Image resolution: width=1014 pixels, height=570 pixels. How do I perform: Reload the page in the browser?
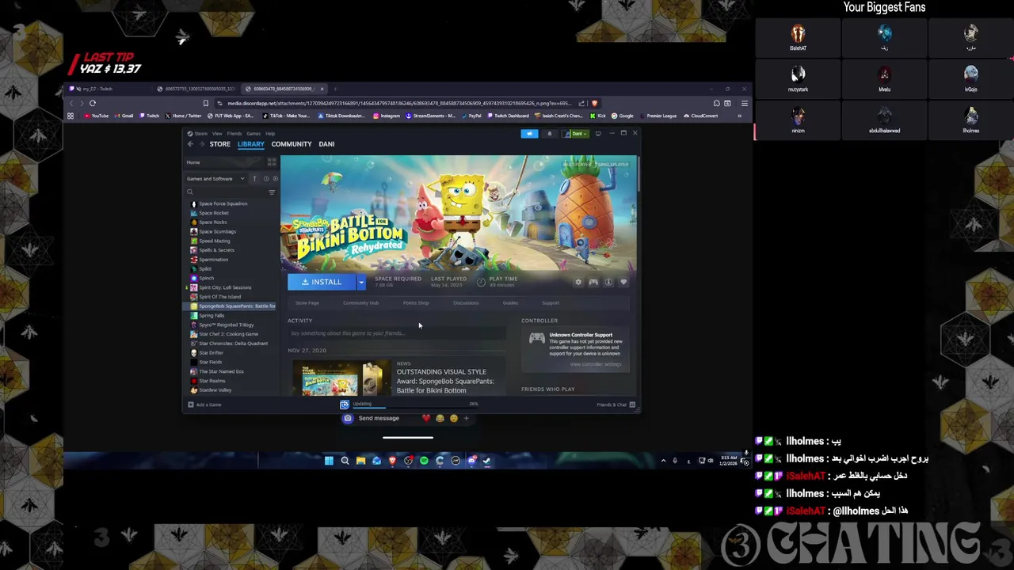click(93, 103)
